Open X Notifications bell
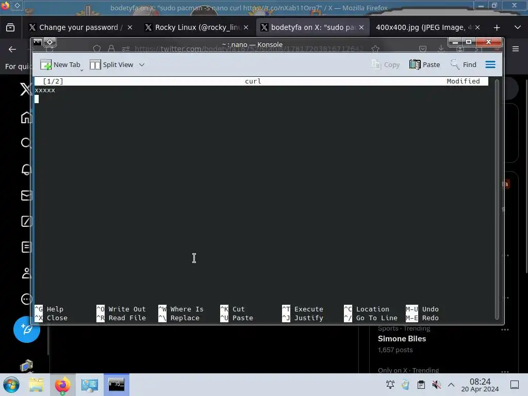528x396 pixels. pos(26,169)
